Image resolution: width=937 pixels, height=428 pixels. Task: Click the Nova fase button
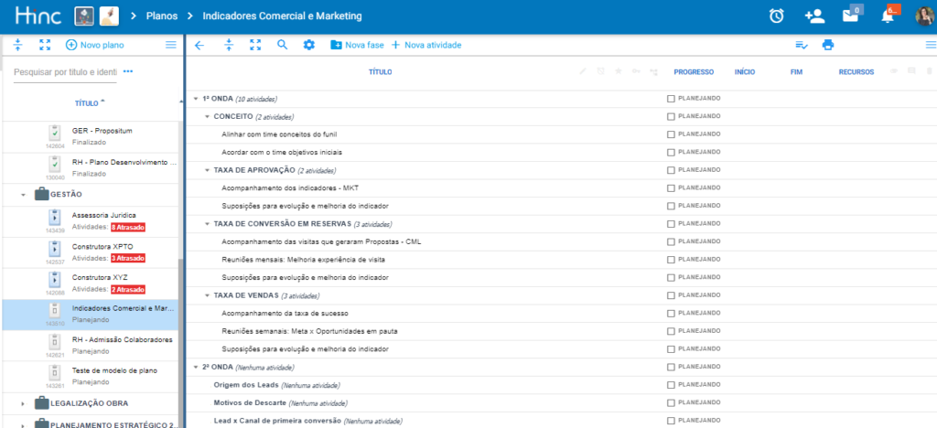click(357, 45)
